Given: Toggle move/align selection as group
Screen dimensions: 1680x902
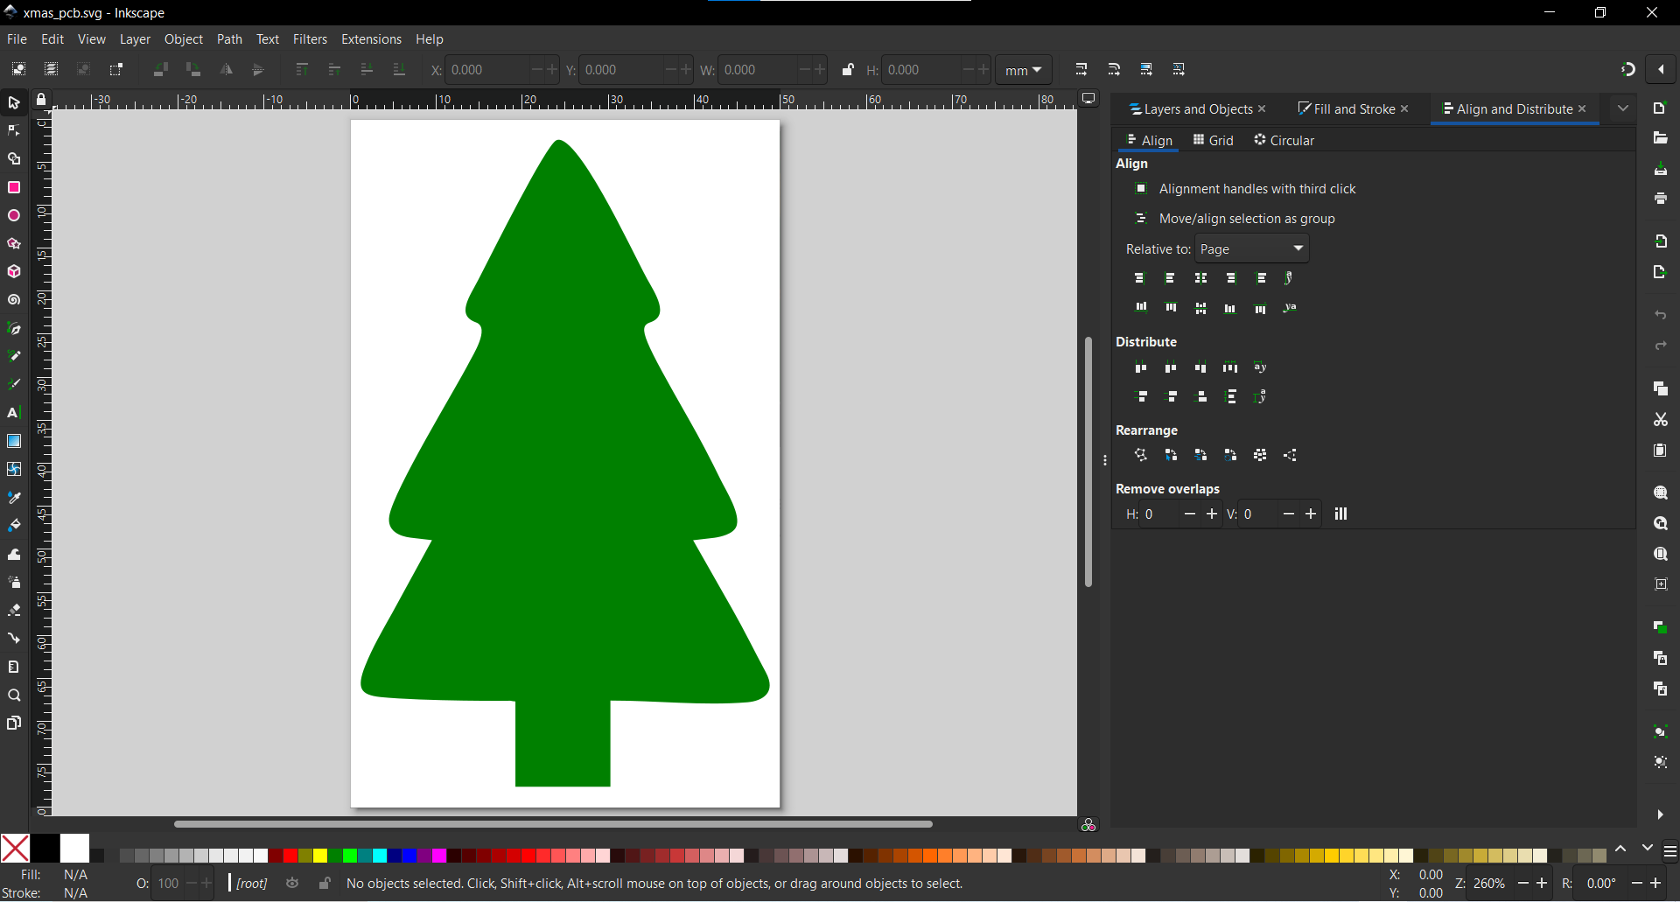Looking at the screenshot, I should (x=1142, y=218).
